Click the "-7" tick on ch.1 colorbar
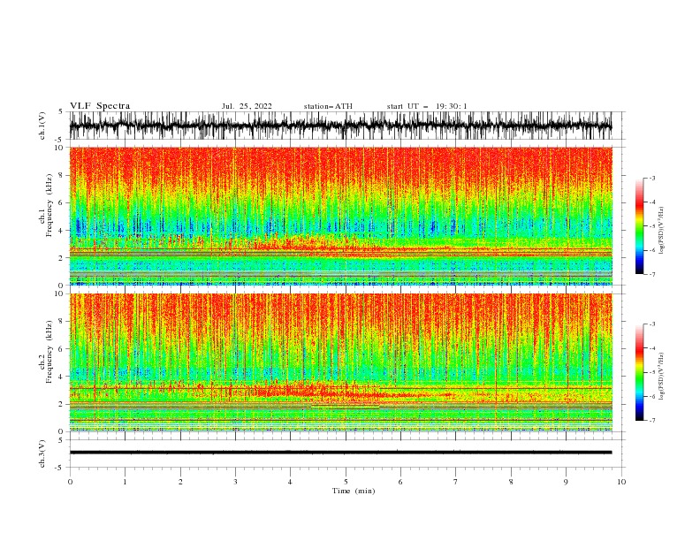Viewport: 700px width, 541px height. pyautogui.click(x=651, y=274)
